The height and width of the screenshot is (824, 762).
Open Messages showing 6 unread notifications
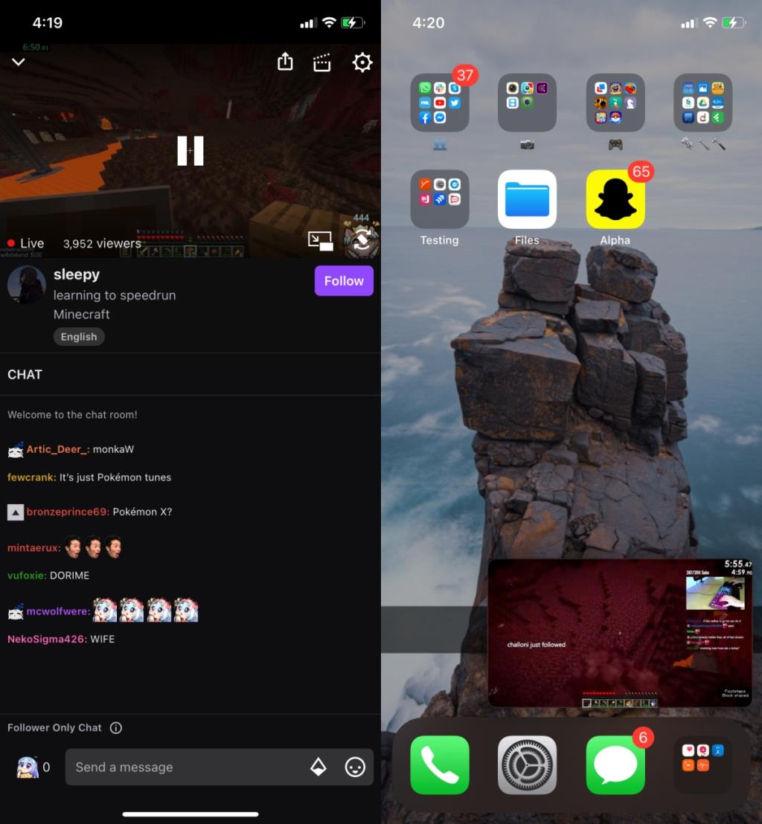[x=615, y=765]
